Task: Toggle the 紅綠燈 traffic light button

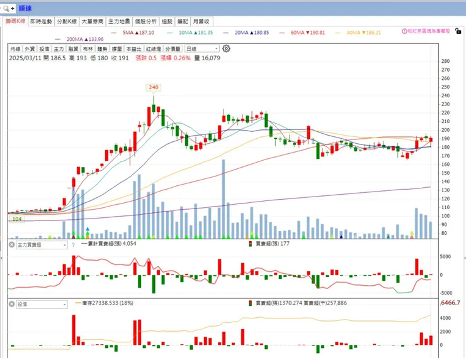Action: [154, 49]
